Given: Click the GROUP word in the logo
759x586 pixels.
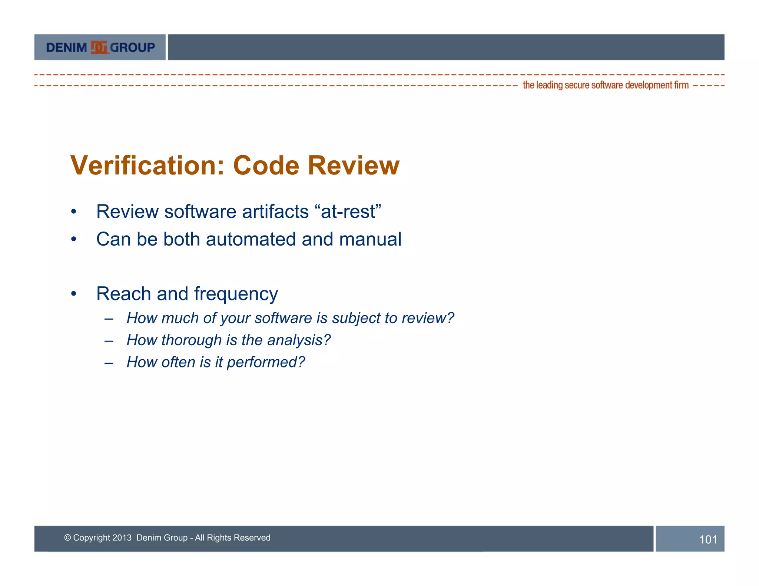Looking at the screenshot, I should click(132, 47).
